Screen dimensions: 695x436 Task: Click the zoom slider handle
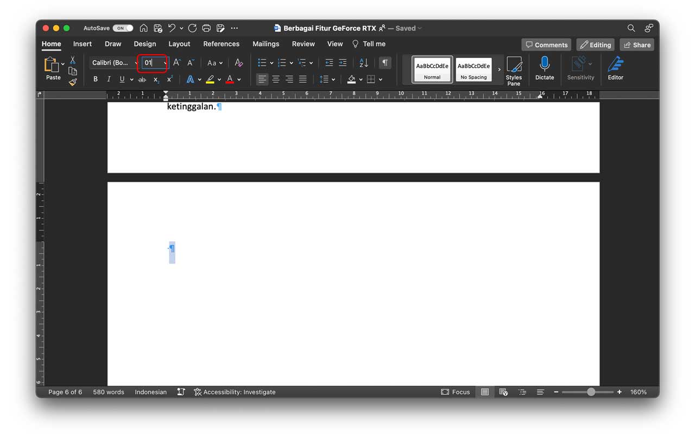coord(591,392)
